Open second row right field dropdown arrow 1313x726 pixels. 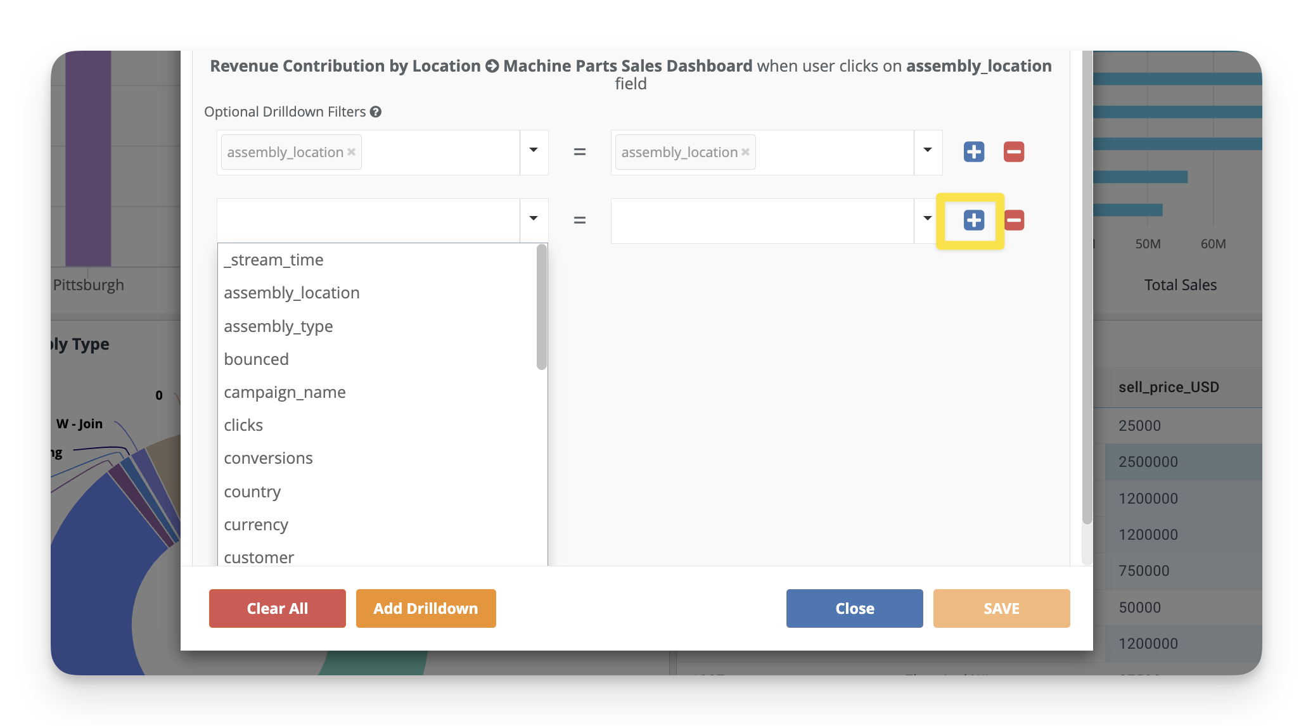click(928, 219)
